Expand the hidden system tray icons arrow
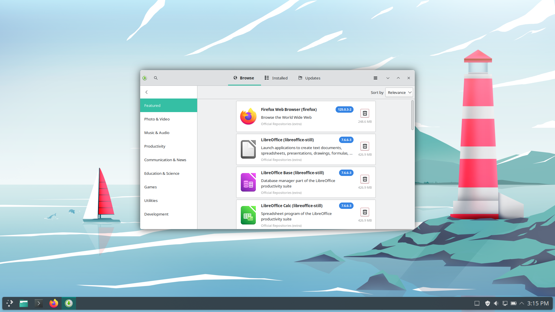555x312 pixels. (522, 303)
